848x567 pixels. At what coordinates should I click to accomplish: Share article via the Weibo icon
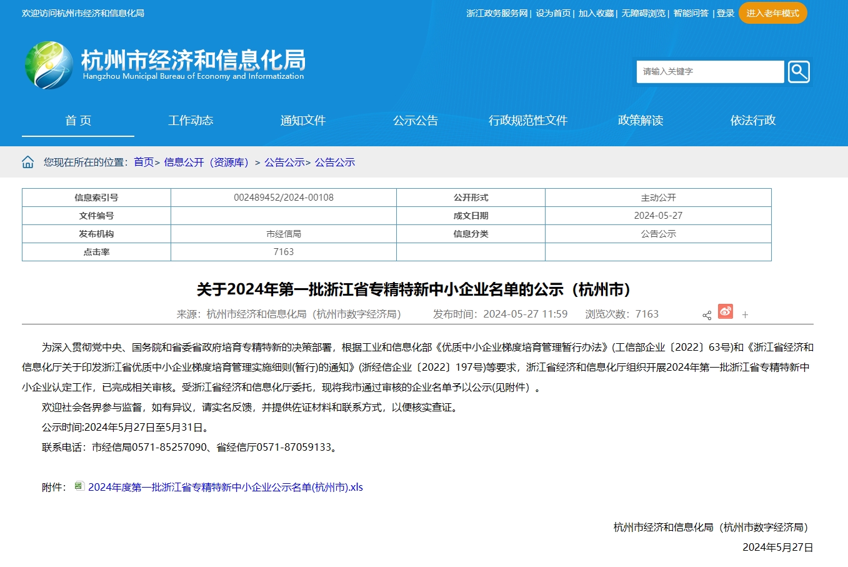(726, 311)
